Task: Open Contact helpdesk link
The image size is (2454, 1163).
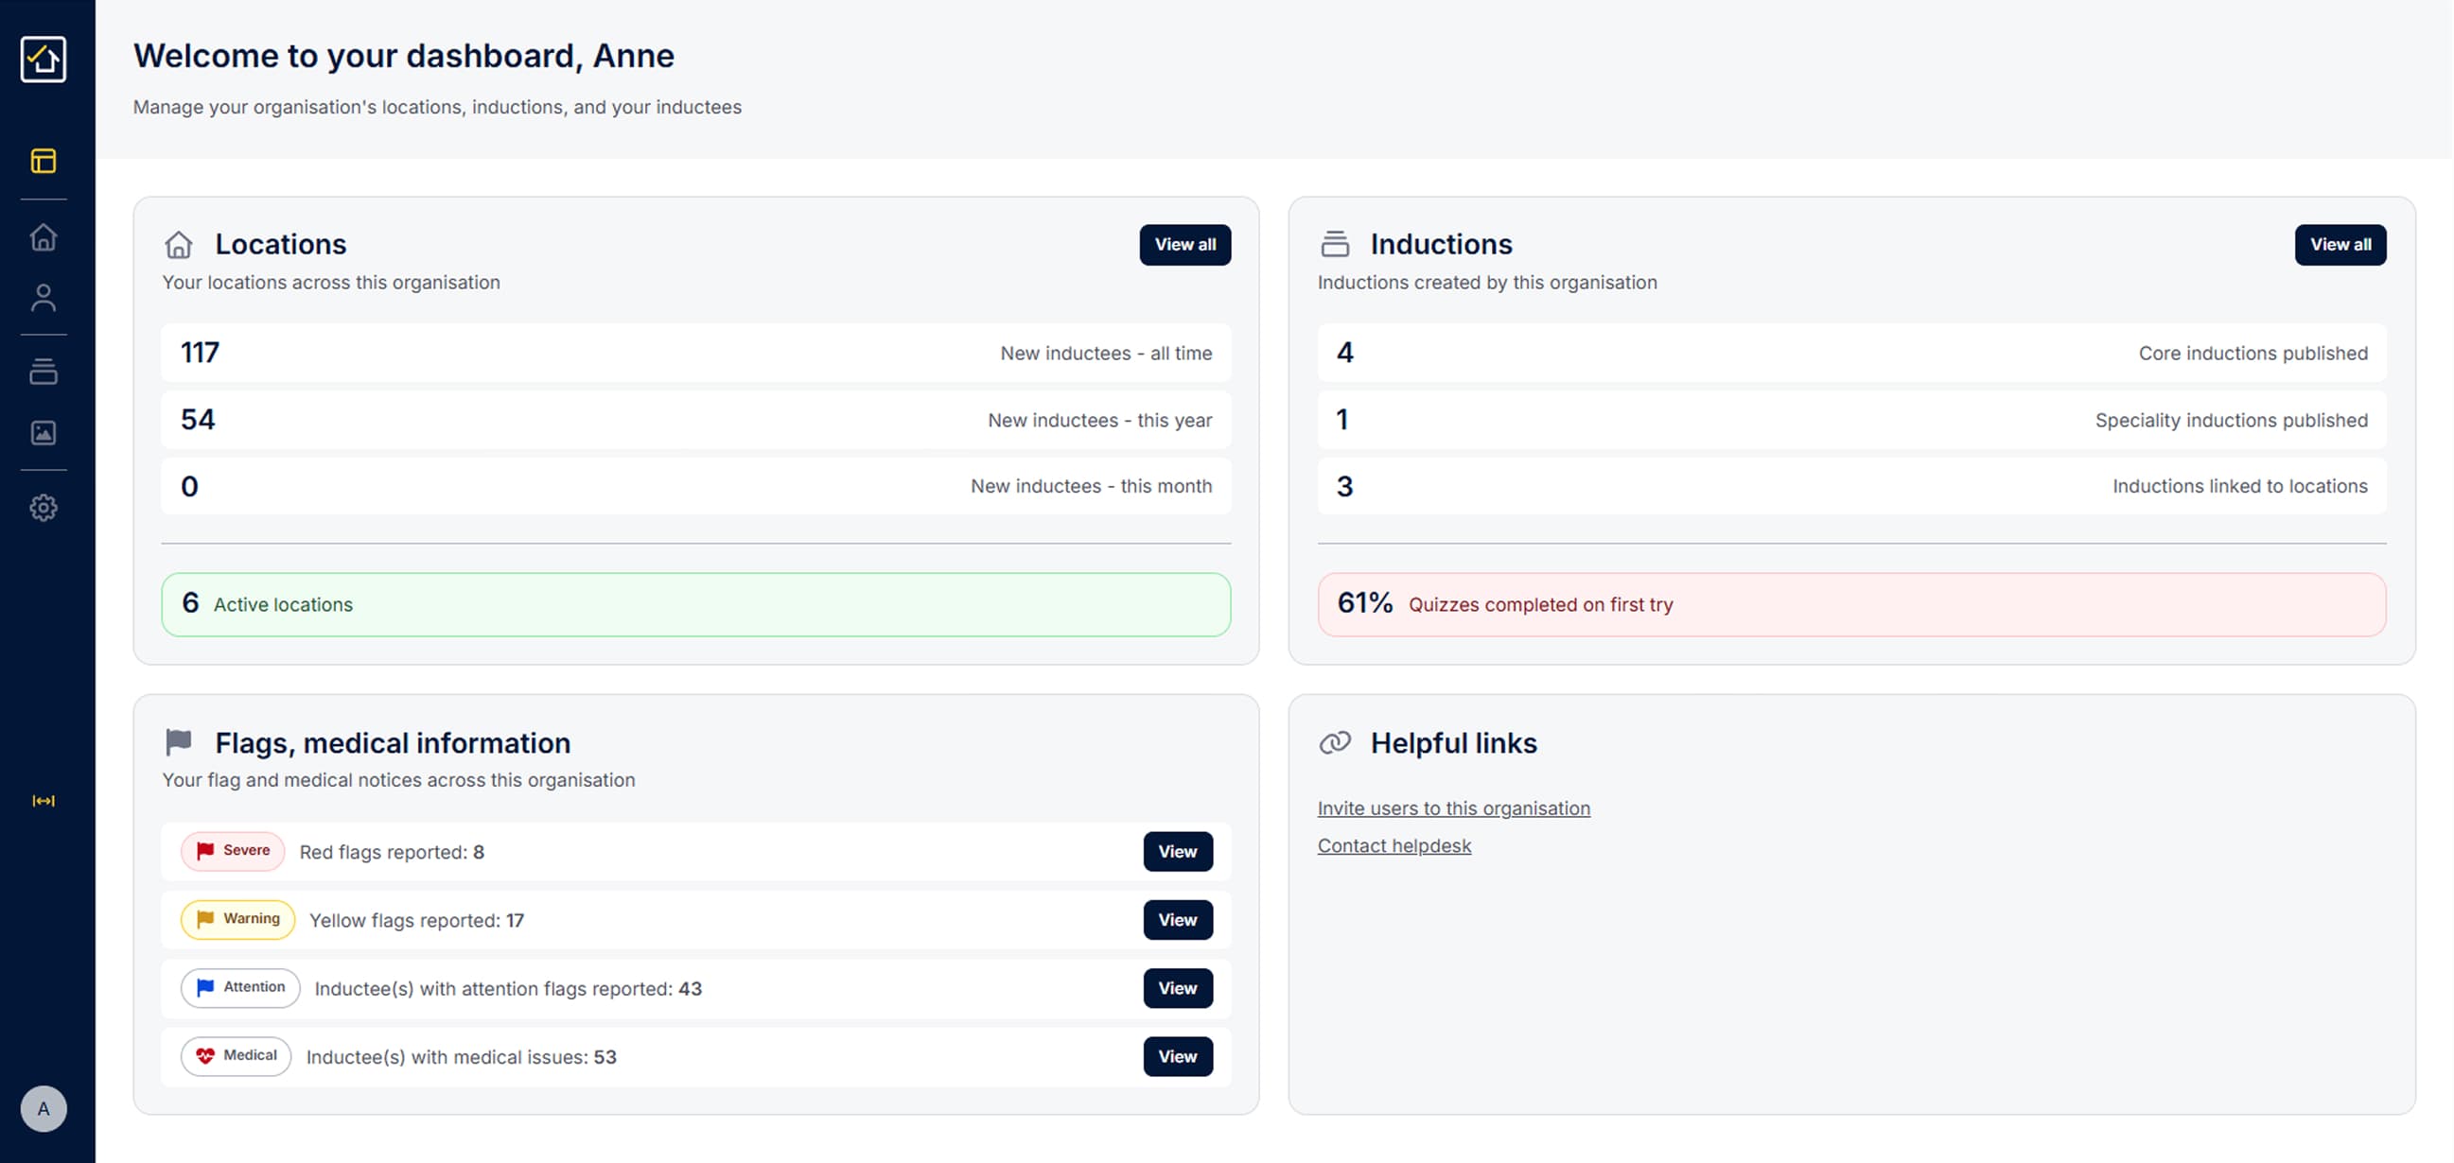Action: click(x=1394, y=845)
